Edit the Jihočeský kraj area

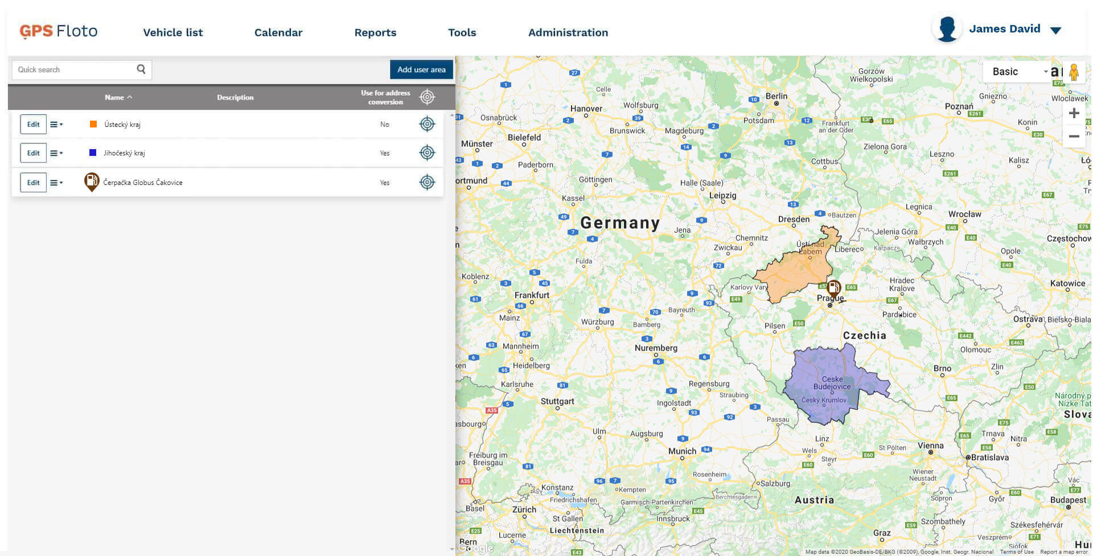point(34,153)
